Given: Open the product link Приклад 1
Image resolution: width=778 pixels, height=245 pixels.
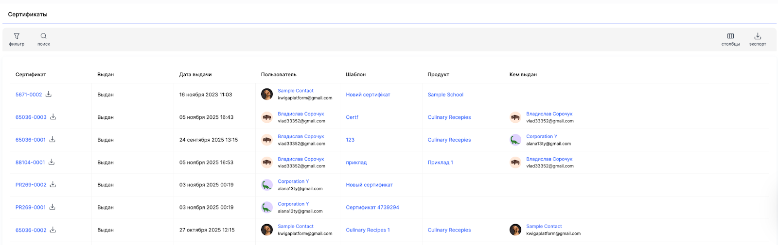Looking at the screenshot, I should (x=440, y=163).
